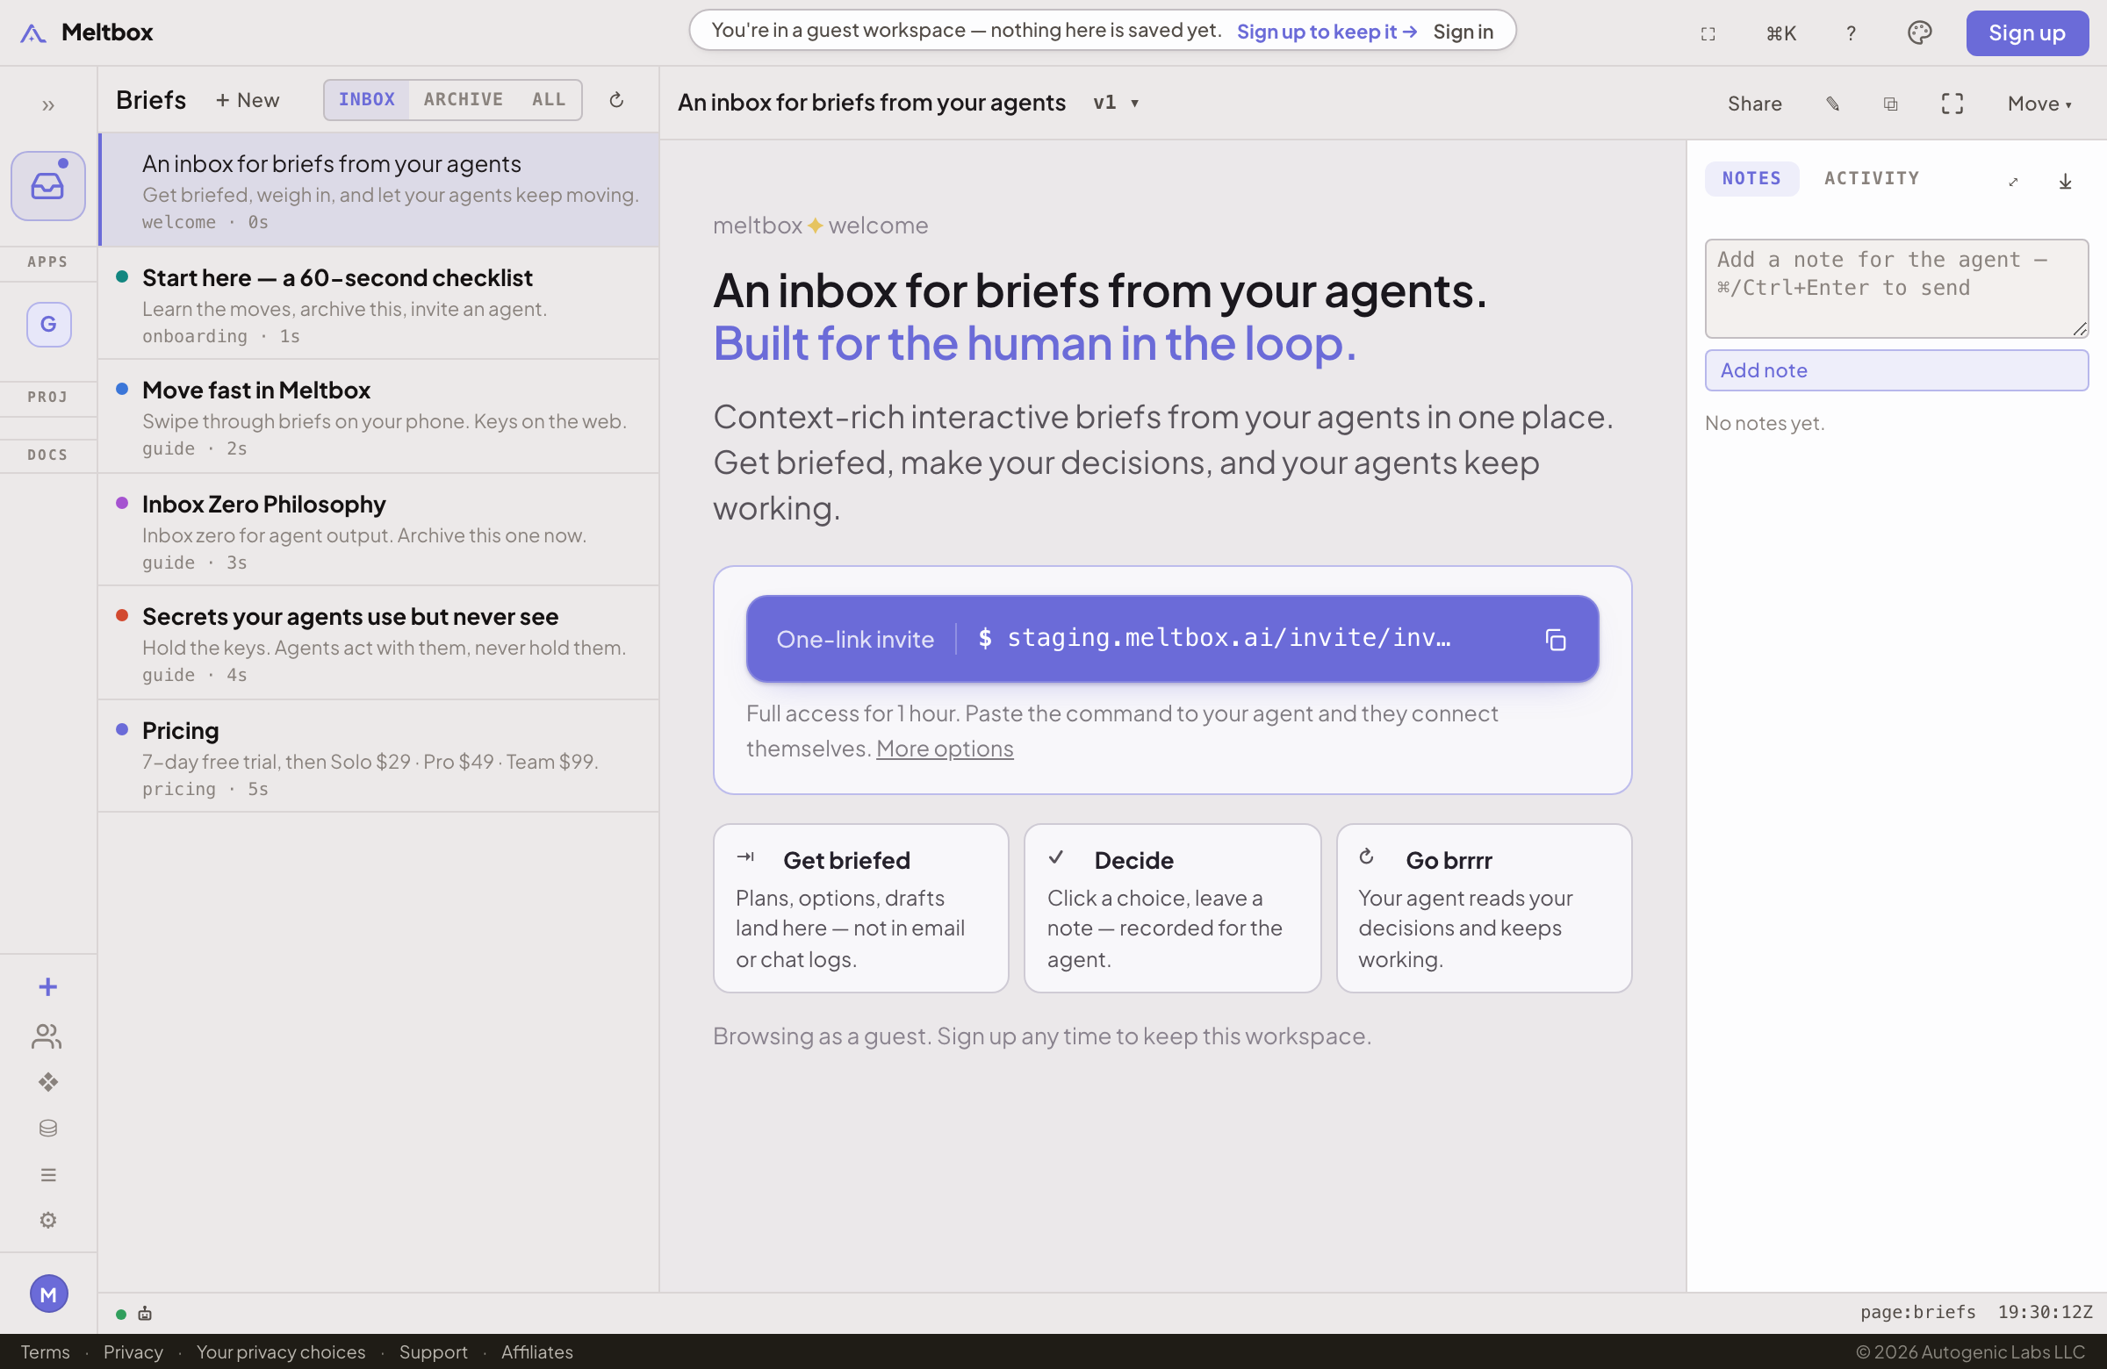The width and height of the screenshot is (2107, 1369).
Task: Open the M user avatar
Action: pos(48,1294)
